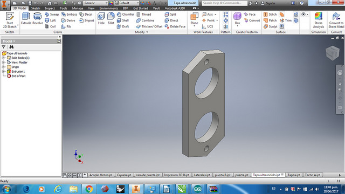Open Windows Start menu
Image resolution: width=345 pixels, height=194 pixels.
point(6,189)
